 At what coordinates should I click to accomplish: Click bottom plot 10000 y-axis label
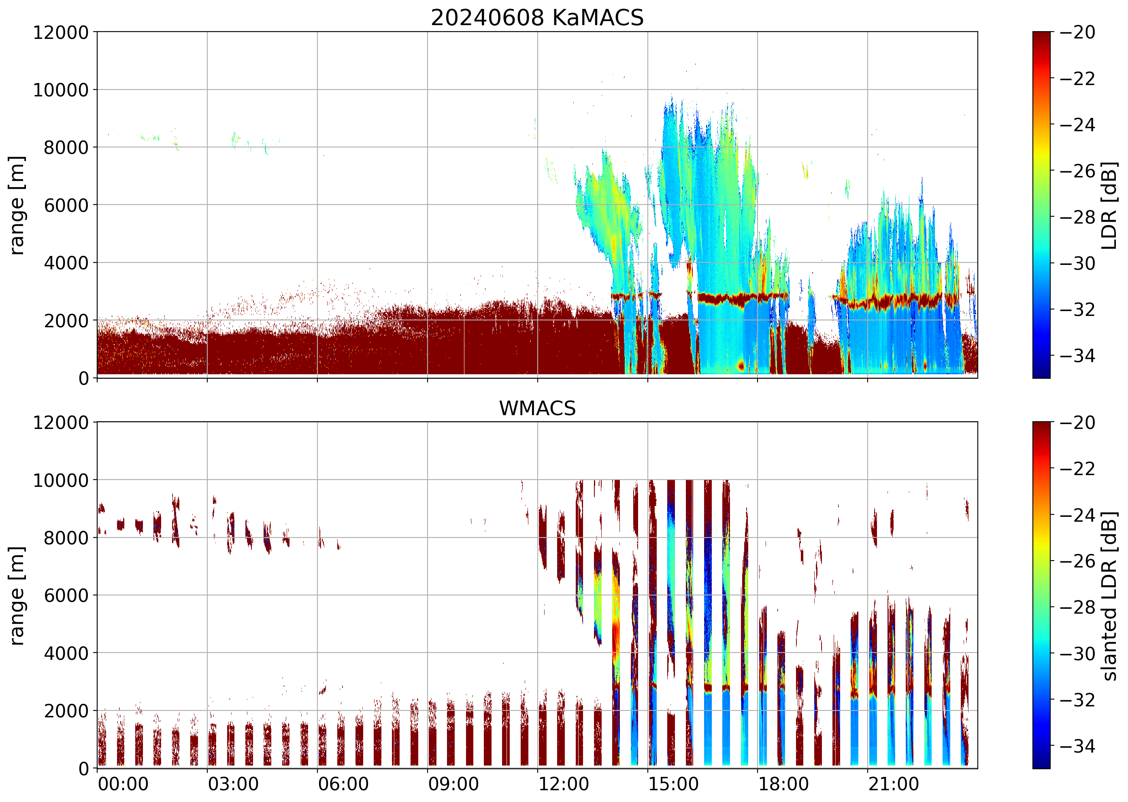tap(60, 480)
